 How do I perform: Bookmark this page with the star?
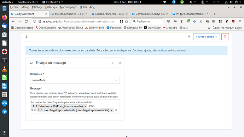[127, 21]
